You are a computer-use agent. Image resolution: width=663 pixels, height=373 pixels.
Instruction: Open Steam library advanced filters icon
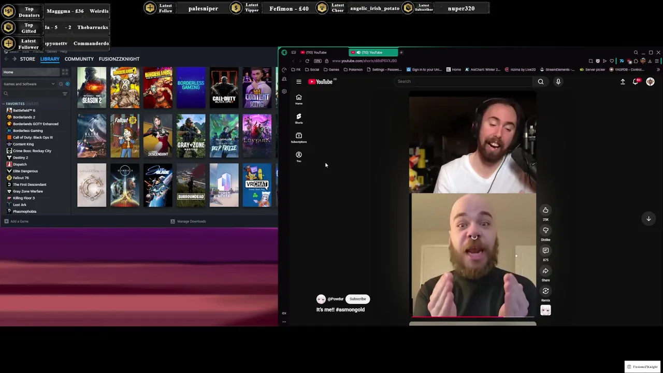pos(65,94)
